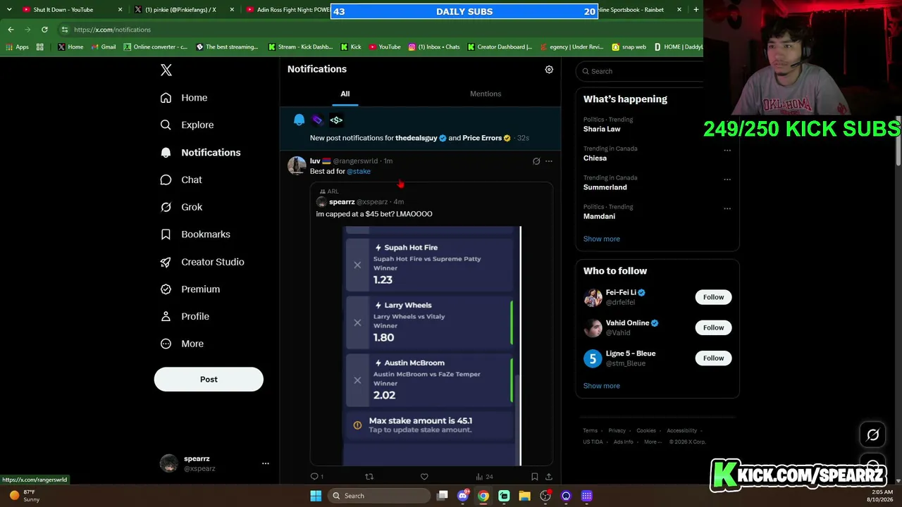Open Bookmarks in the X sidebar

click(195, 234)
